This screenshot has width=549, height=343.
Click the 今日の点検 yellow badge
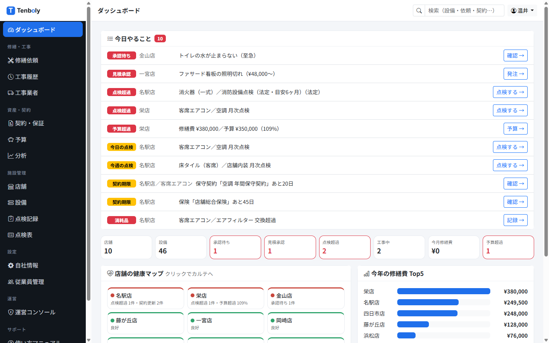122,147
